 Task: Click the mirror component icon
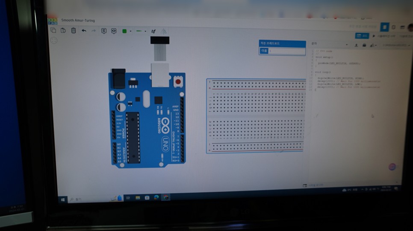pos(164,32)
